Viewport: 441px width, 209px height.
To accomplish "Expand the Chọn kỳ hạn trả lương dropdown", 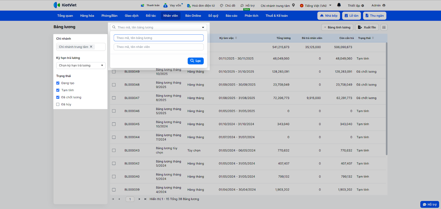I will click(81, 65).
